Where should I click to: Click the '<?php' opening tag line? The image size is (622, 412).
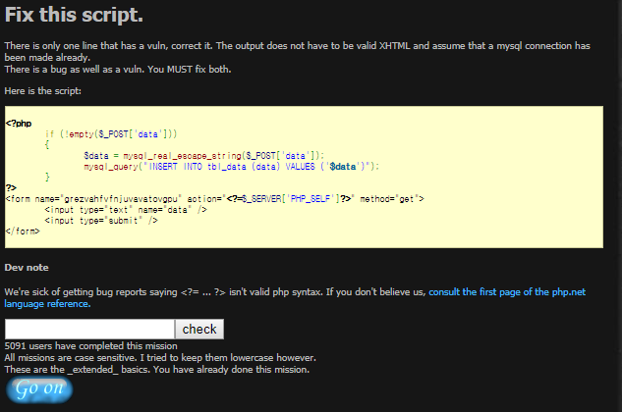(x=19, y=124)
